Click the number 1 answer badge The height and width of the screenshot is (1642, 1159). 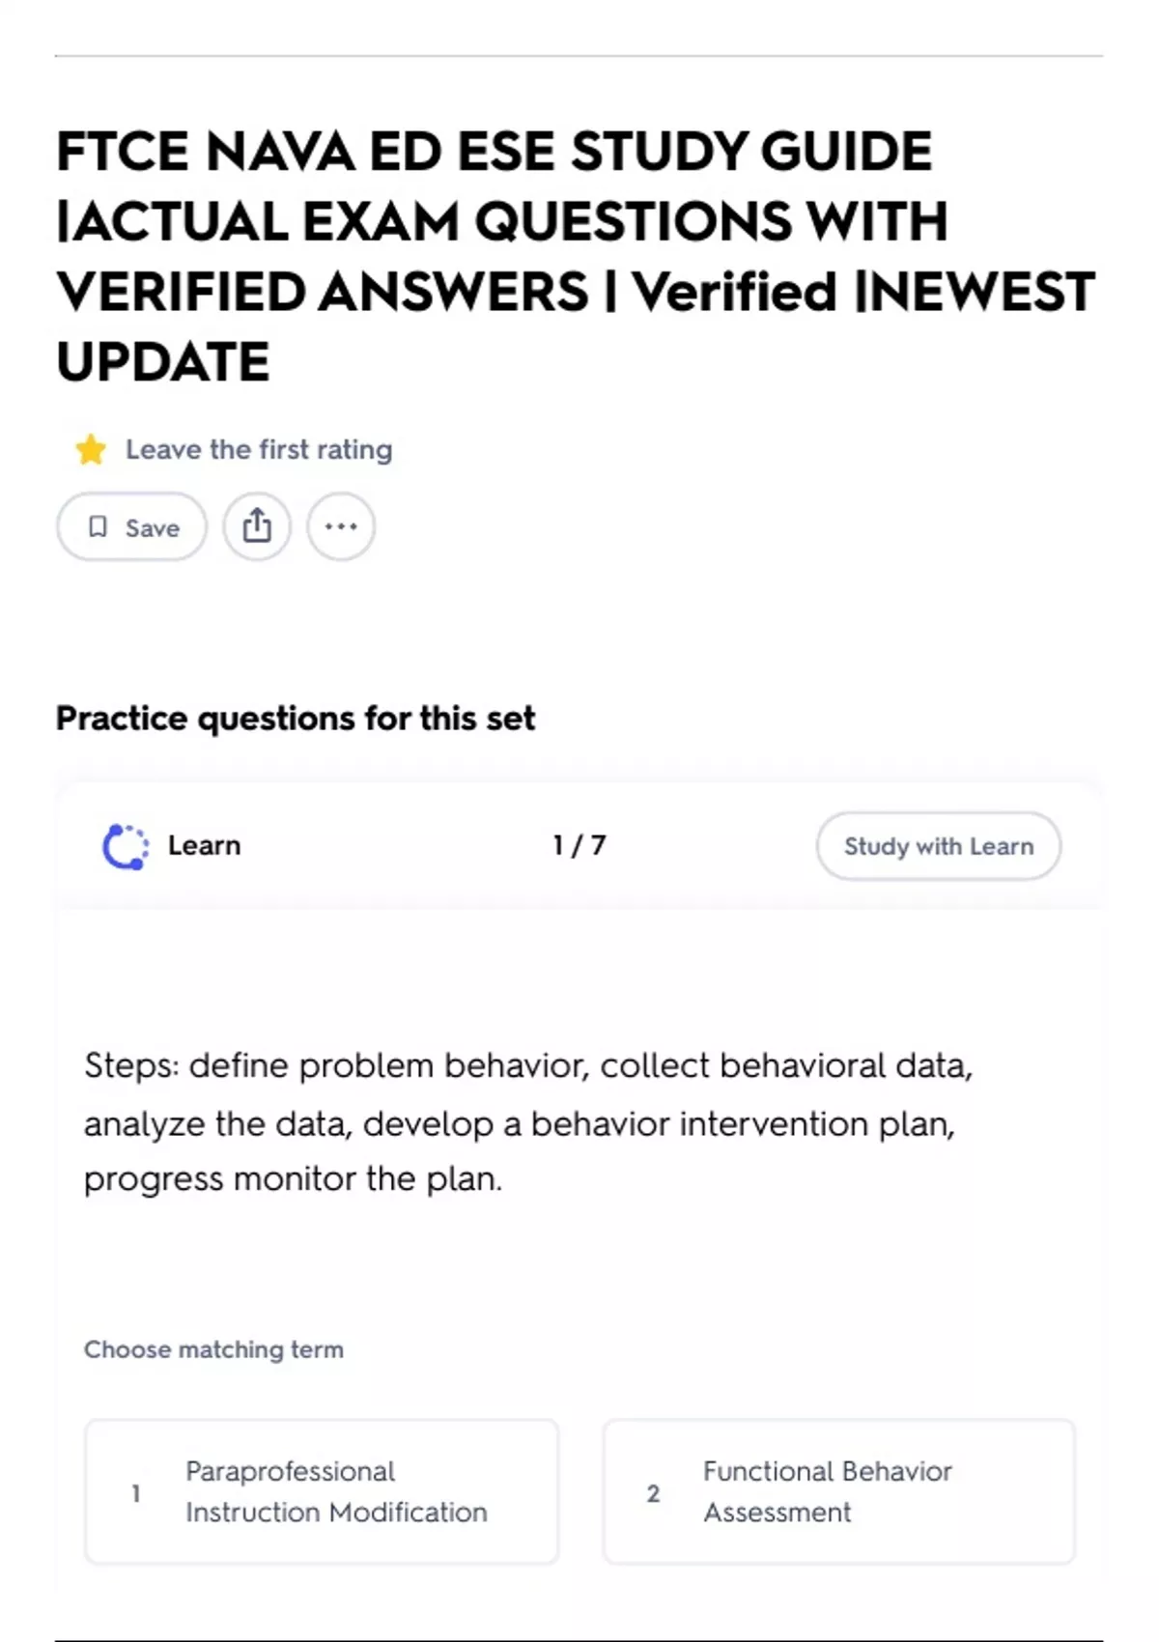136,1493
